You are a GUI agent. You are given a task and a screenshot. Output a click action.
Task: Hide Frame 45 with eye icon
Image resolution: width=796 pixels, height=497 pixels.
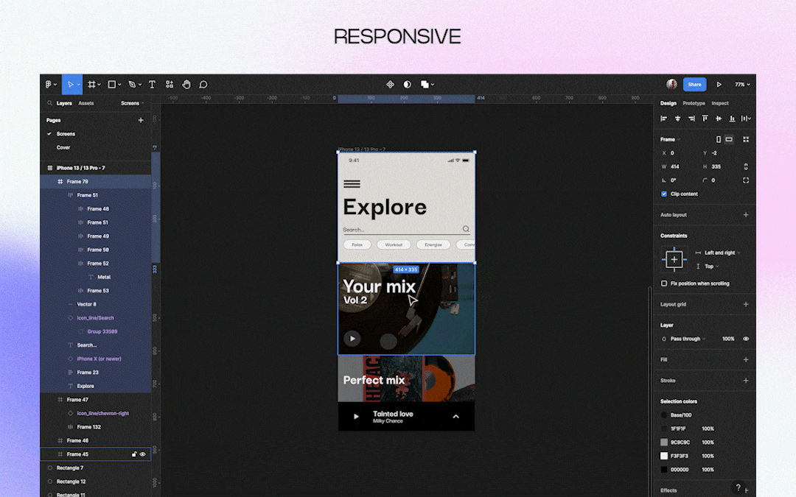(x=143, y=454)
